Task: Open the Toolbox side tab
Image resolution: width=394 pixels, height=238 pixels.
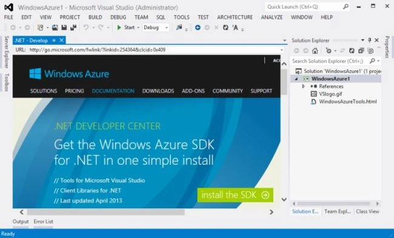Action: (x=7, y=82)
